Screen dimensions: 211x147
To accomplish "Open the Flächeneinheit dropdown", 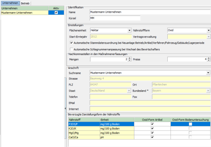I will (x=129, y=30).
